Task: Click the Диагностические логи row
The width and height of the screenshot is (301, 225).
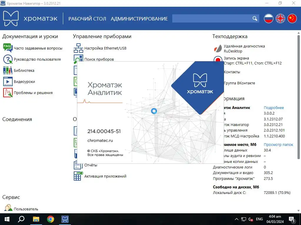Action: [240, 167]
